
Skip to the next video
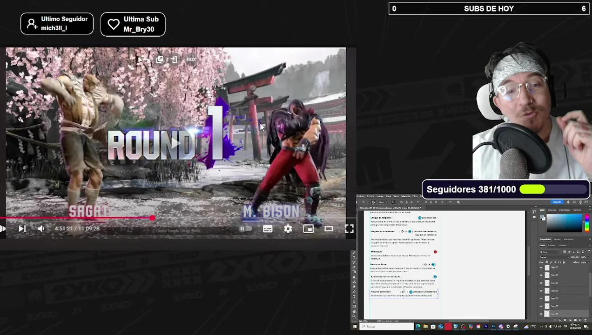21,228
